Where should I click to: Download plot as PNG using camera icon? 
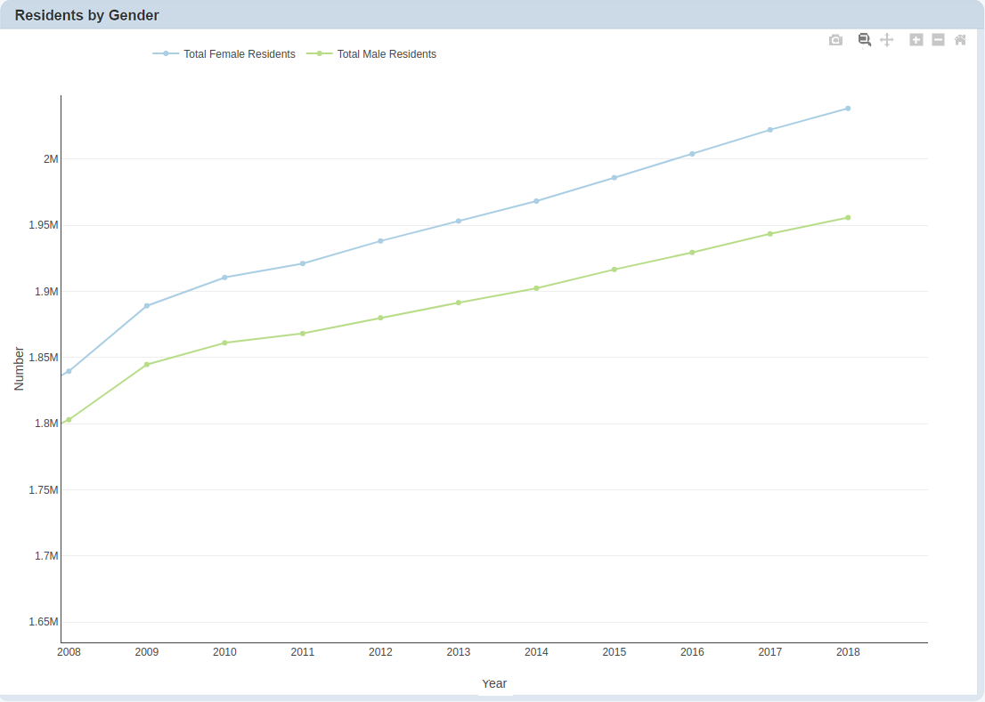pos(835,40)
